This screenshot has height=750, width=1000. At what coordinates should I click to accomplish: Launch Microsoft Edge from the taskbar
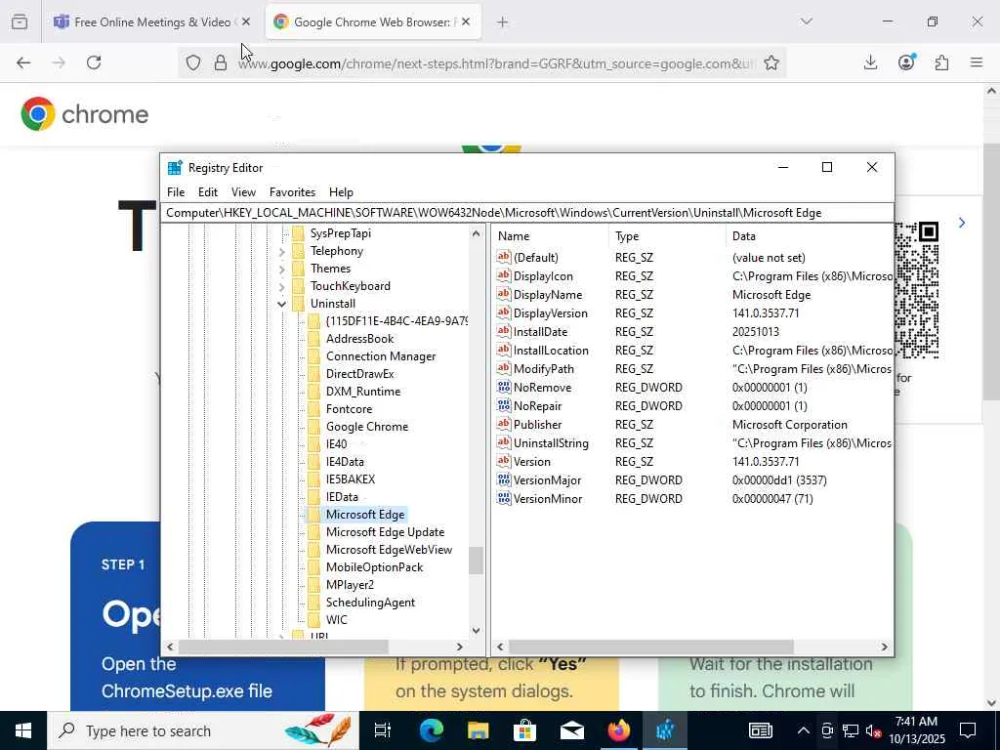(431, 730)
